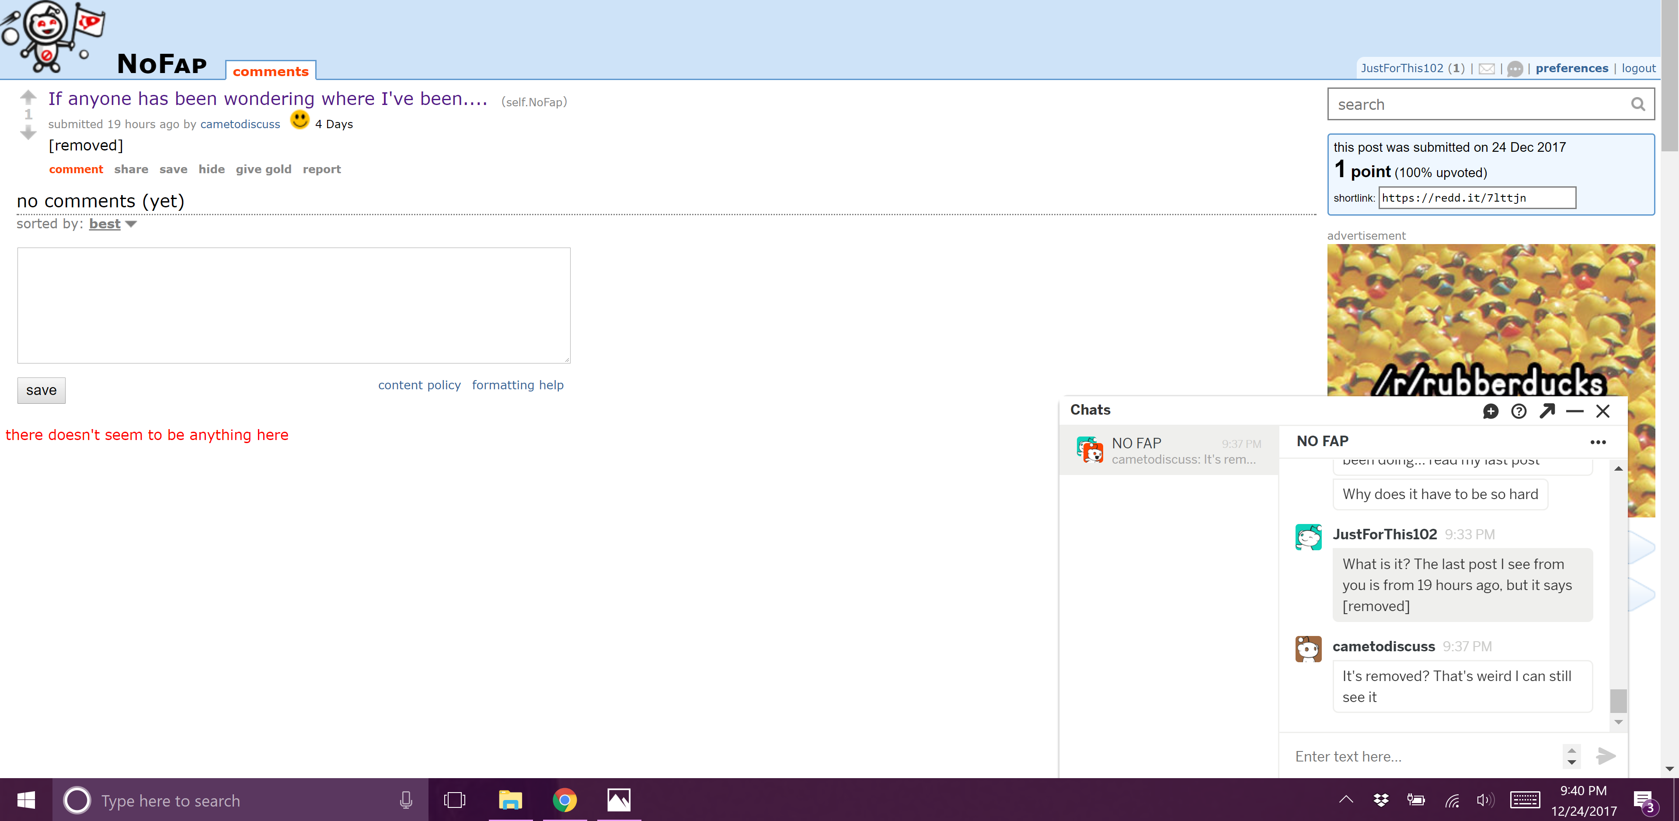The image size is (1679, 821).
Task: Open the touch keyboard tray icon
Action: tap(1525, 800)
